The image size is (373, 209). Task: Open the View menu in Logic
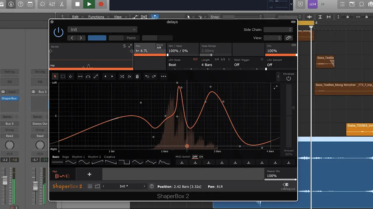point(120,17)
